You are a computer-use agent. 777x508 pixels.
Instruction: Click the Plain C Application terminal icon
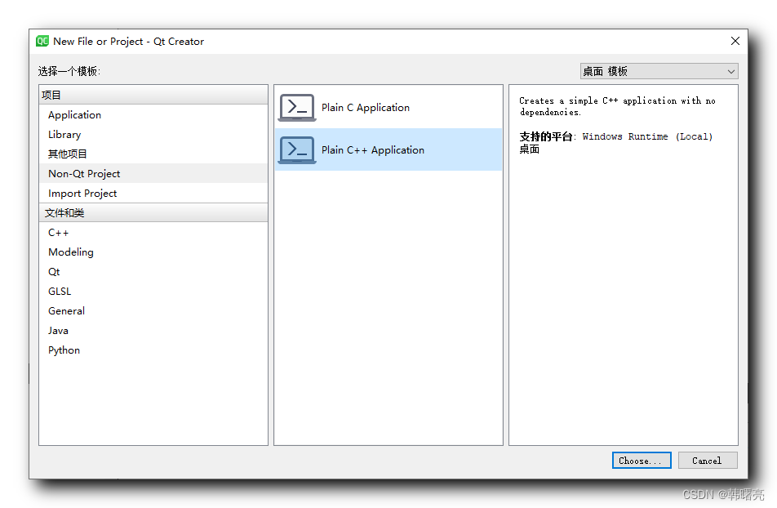(296, 107)
